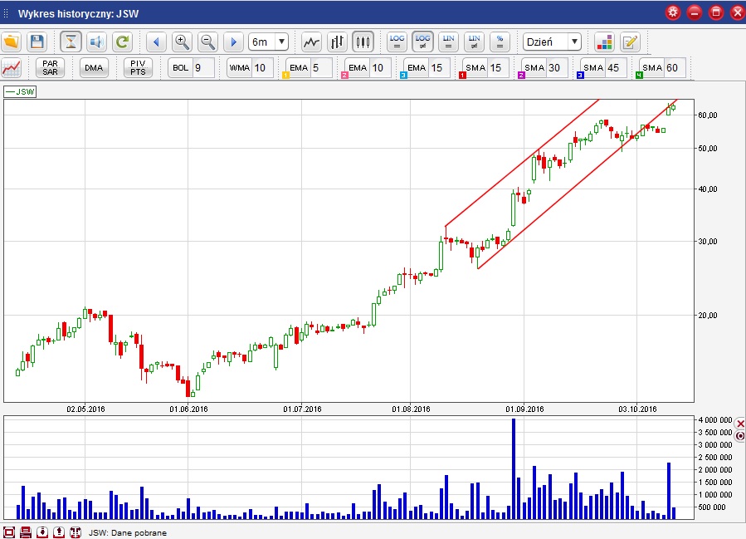Image resolution: width=746 pixels, height=539 pixels.
Task: Open the note editor pencil icon
Action: coord(630,42)
